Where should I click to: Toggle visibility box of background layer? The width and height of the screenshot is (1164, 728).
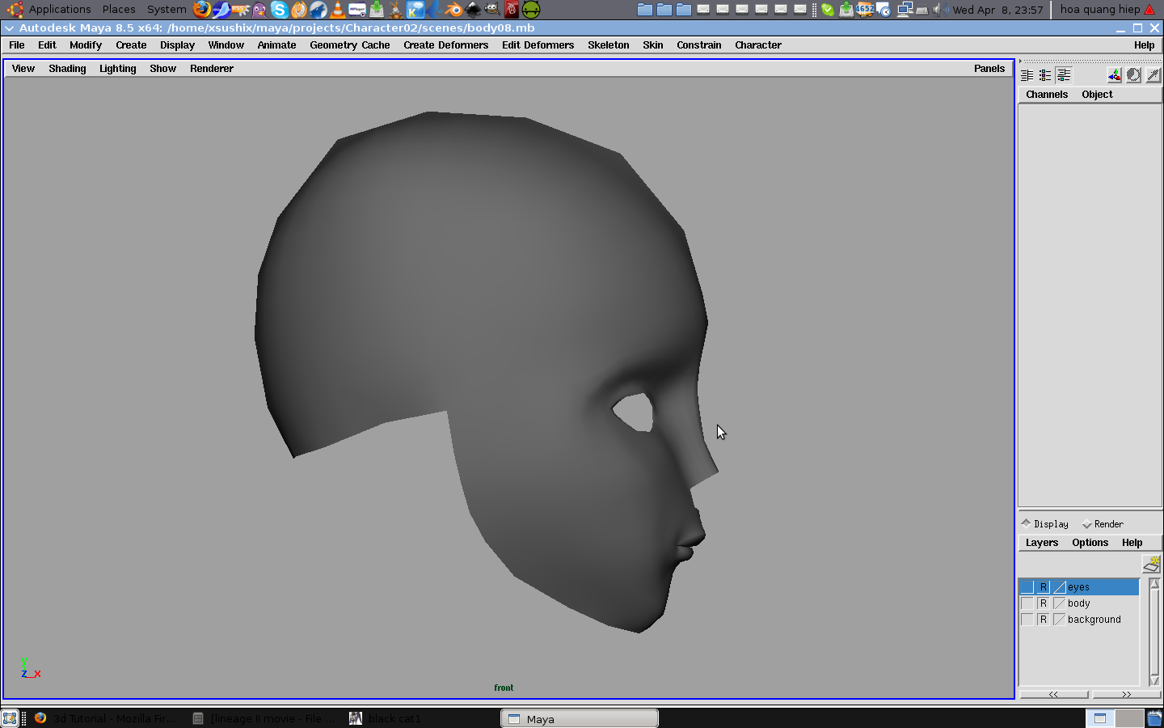[x=1027, y=620]
